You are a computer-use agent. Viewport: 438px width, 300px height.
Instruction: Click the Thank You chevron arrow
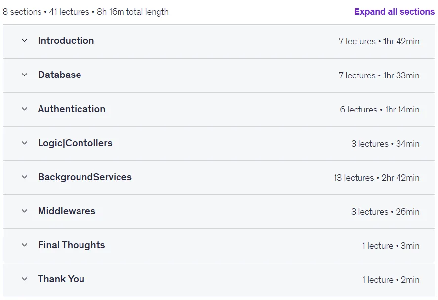pyautogui.click(x=25, y=279)
